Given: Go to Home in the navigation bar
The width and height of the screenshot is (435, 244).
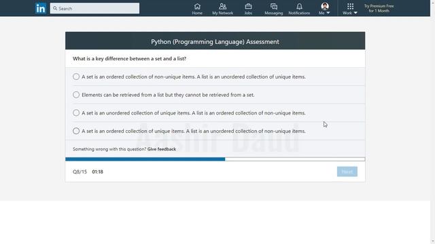Looking at the screenshot, I should pyautogui.click(x=197, y=9).
